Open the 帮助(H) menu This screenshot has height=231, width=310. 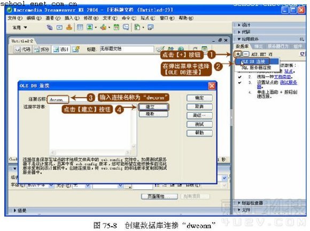(x=186, y=18)
